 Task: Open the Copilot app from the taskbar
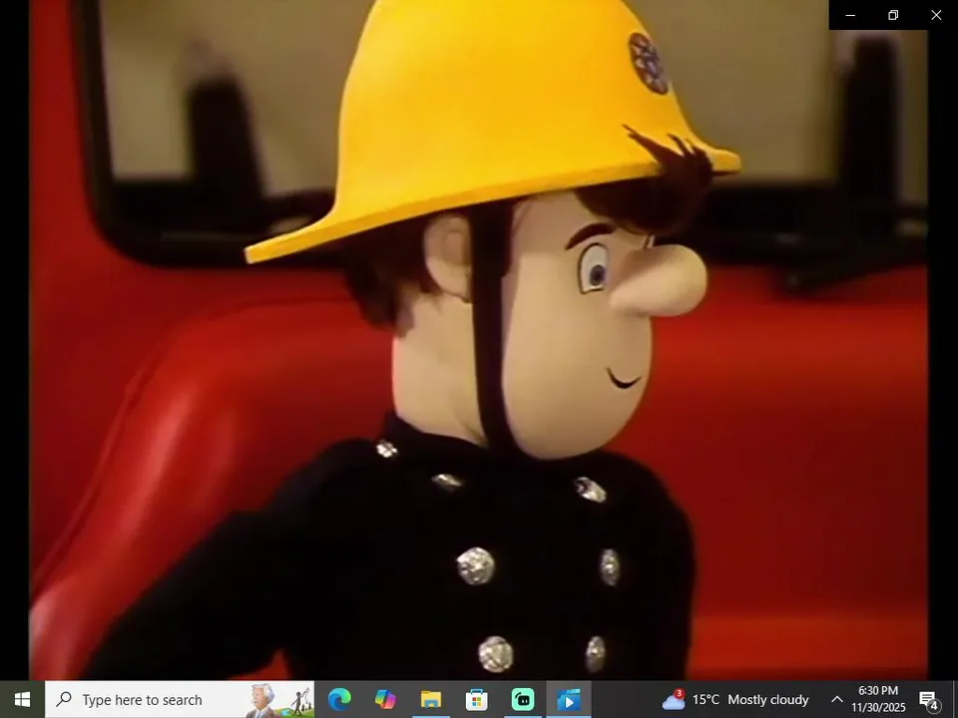pos(385,700)
